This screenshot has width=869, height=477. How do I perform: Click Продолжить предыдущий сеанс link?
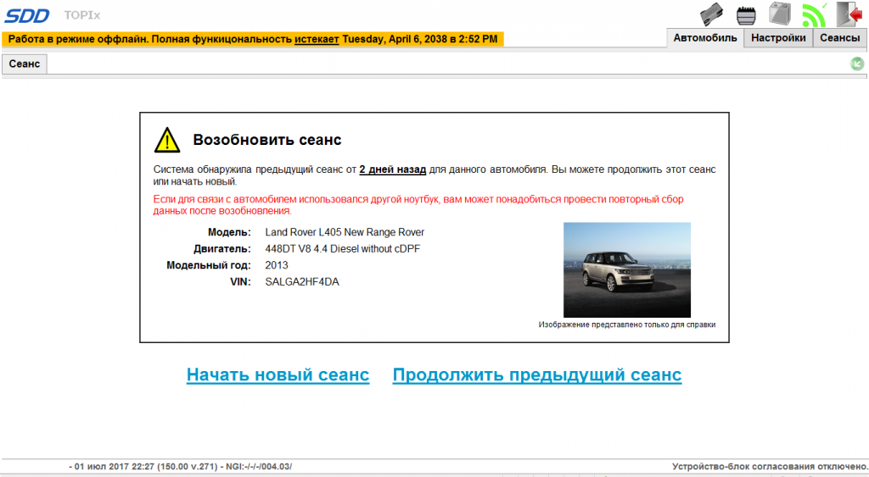click(x=537, y=374)
